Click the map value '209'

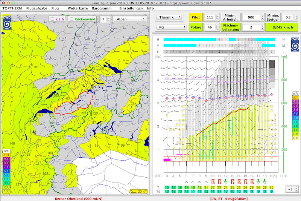[x=56, y=95]
